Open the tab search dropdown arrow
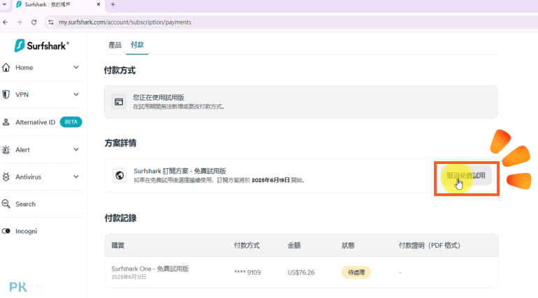Screen dimensions: 538x298 tap(4, 4)
